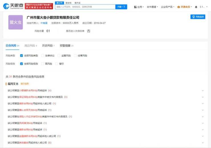Screen dimensions: 211x148
Task: Click the risk total number 61
Action: coord(48,31)
